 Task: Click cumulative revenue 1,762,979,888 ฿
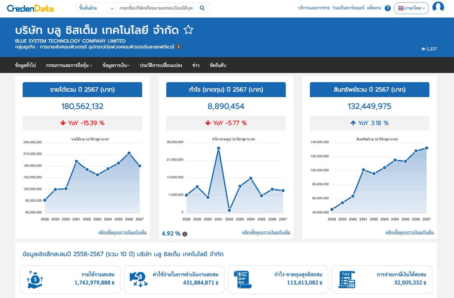point(94,282)
